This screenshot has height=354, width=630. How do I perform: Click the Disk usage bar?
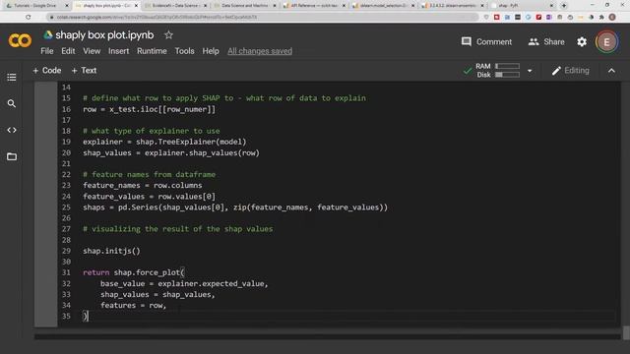click(508, 75)
